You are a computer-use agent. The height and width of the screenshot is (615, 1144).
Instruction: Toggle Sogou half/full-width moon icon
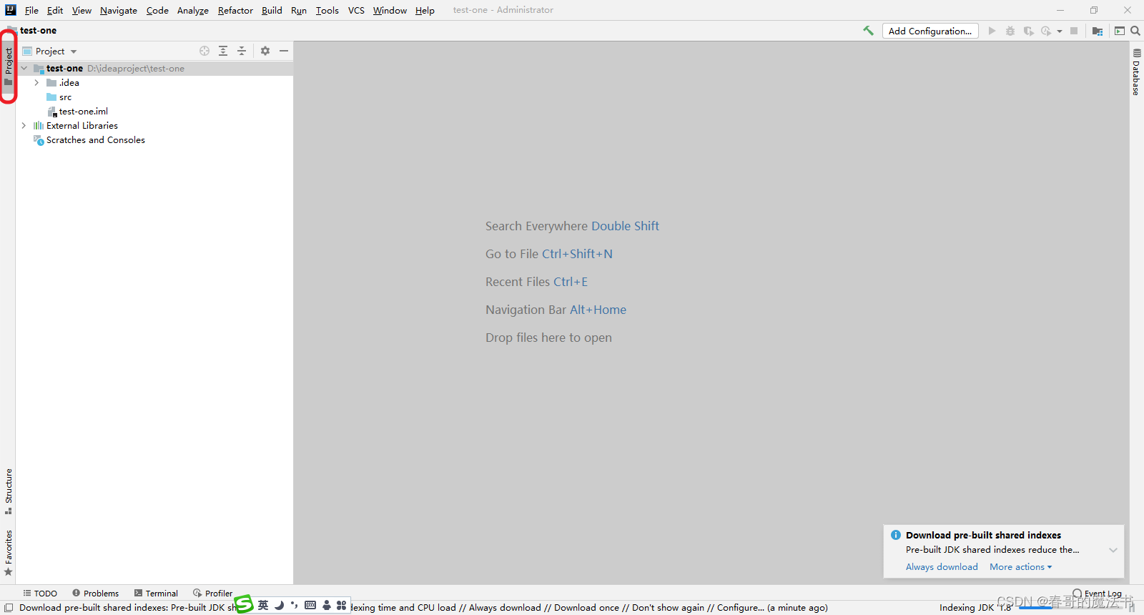point(279,605)
